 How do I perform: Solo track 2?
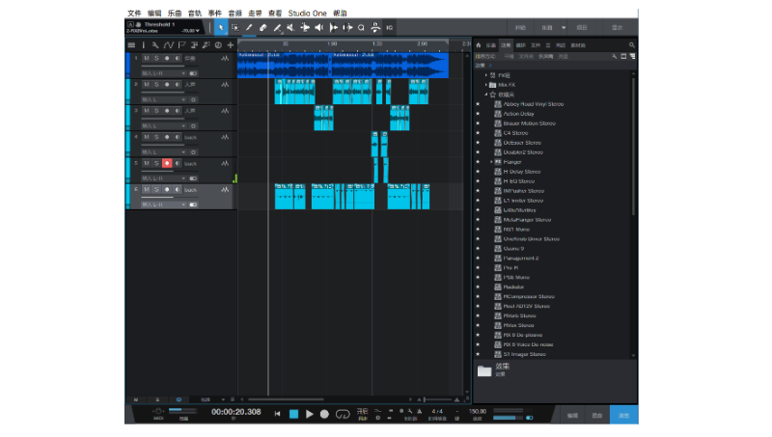click(155, 85)
